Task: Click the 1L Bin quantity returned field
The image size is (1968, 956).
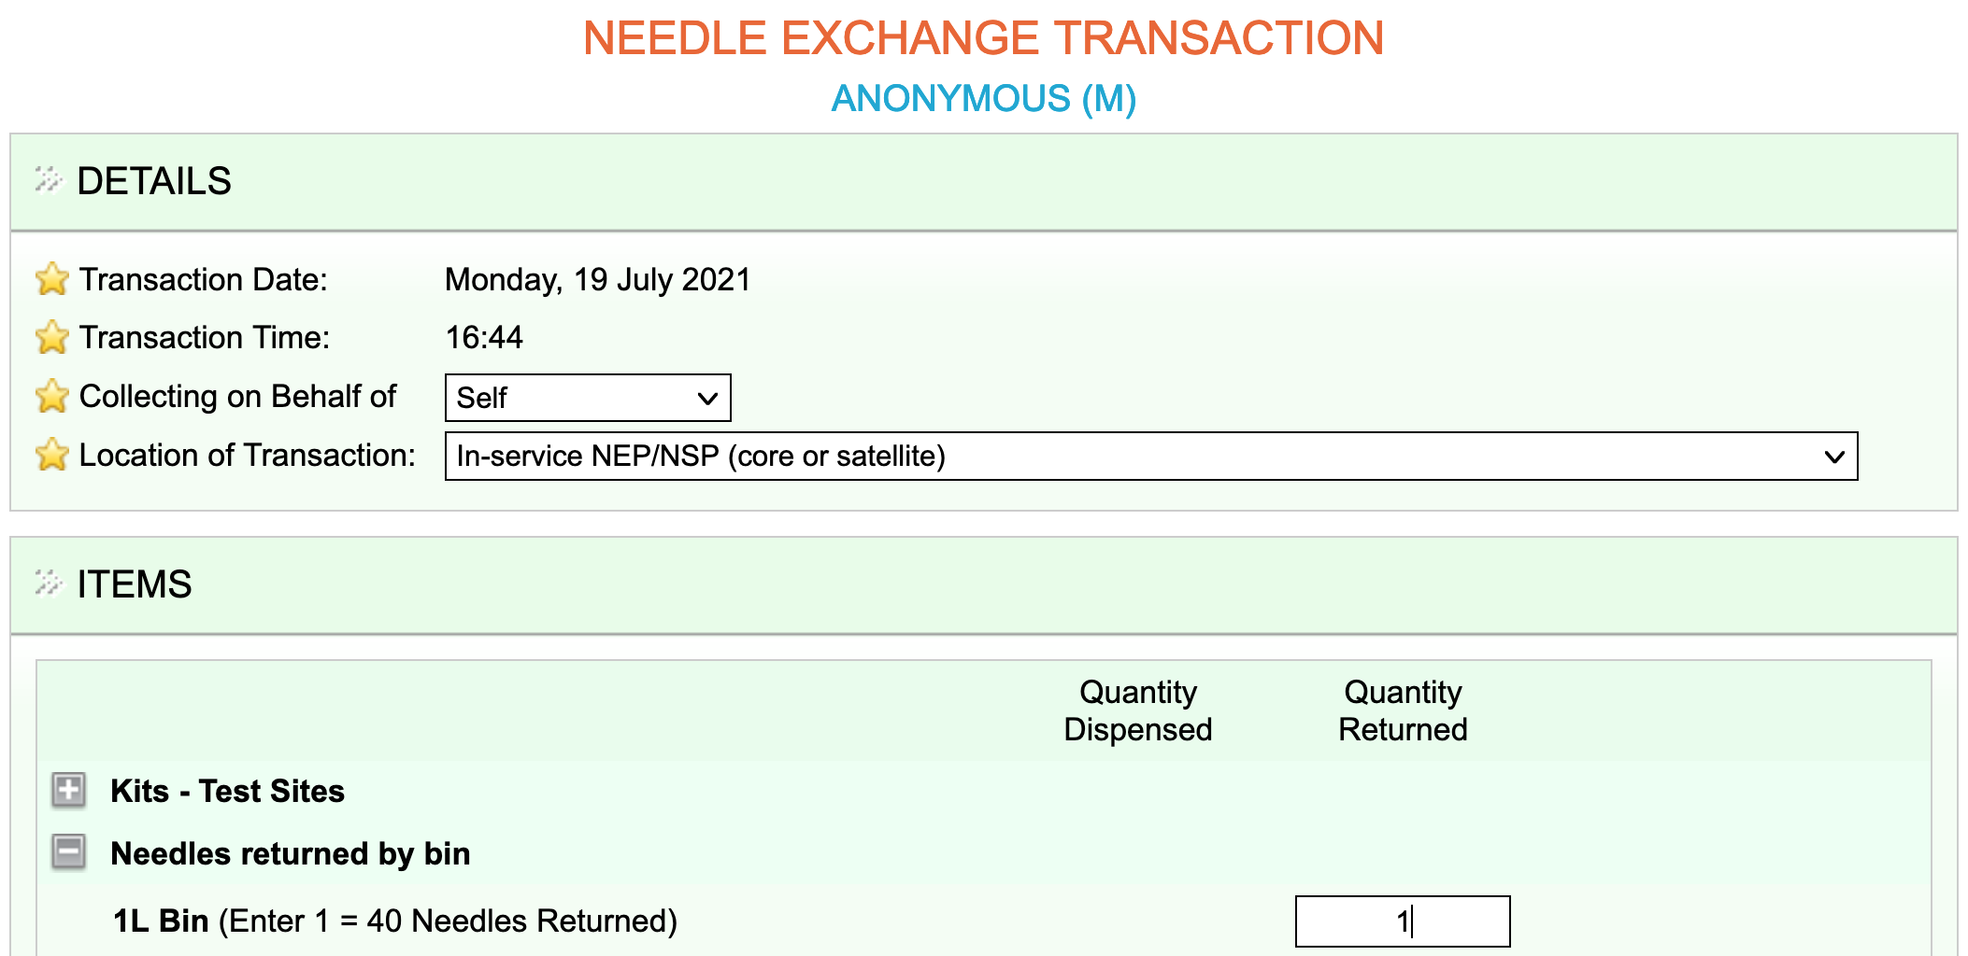Action: point(1403,921)
